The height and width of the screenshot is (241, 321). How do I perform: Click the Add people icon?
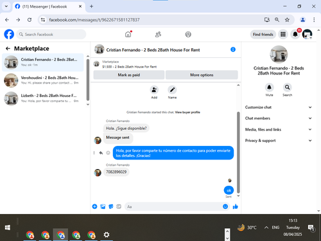pos(154,90)
